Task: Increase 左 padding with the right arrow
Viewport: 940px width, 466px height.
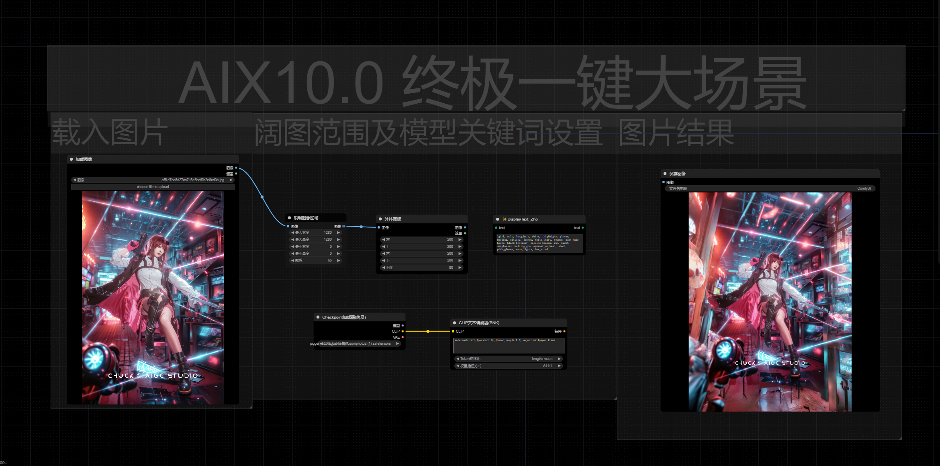Action: point(460,240)
